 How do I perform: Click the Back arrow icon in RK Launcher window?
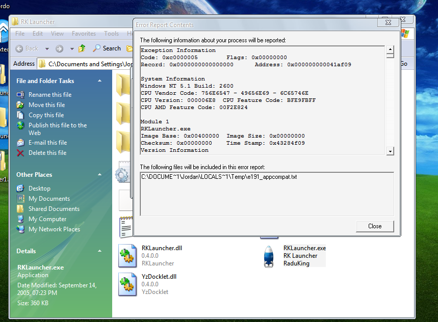coord(19,48)
